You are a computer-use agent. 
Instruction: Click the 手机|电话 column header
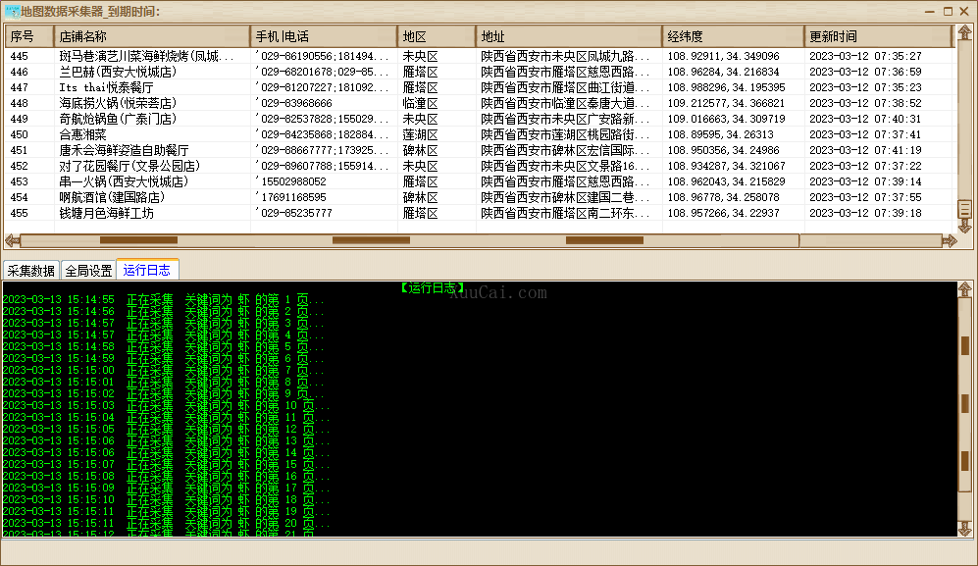point(324,36)
